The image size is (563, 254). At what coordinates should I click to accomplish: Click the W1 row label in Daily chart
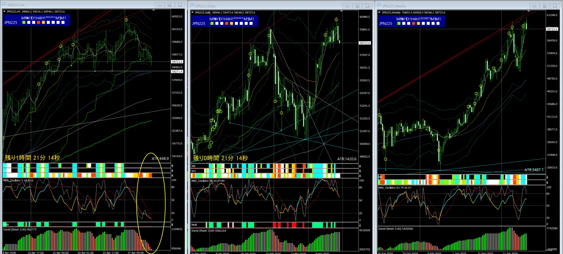[x=194, y=171]
